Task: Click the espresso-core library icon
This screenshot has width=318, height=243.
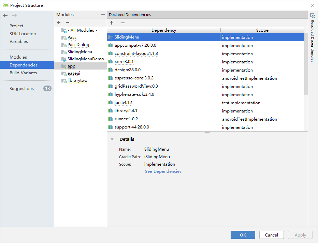Action: tap(111, 78)
